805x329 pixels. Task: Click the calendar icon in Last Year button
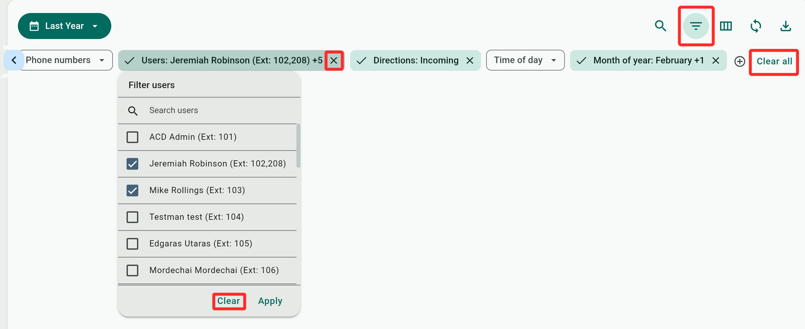[34, 26]
